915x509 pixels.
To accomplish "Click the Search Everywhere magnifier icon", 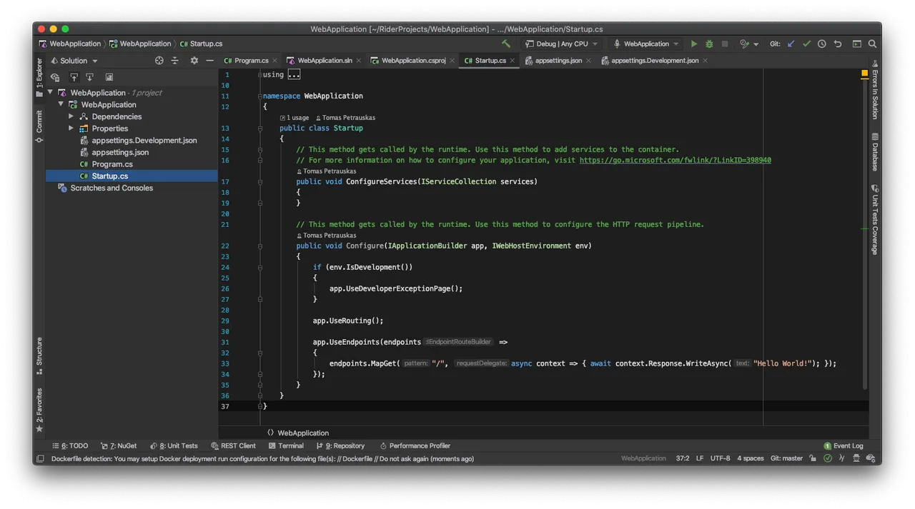I will (872, 44).
